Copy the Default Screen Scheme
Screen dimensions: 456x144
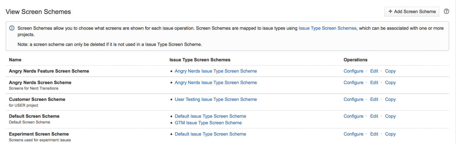pyautogui.click(x=390, y=116)
